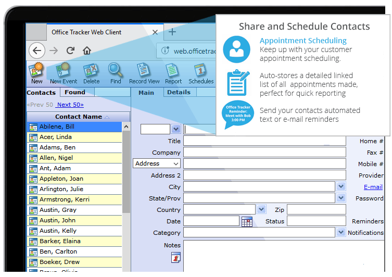Select contact Austin, John
The image size is (392, 277).
tap(74, 220)
